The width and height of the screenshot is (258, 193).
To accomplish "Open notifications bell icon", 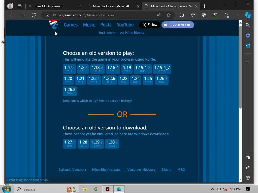I will pos(226,15).
